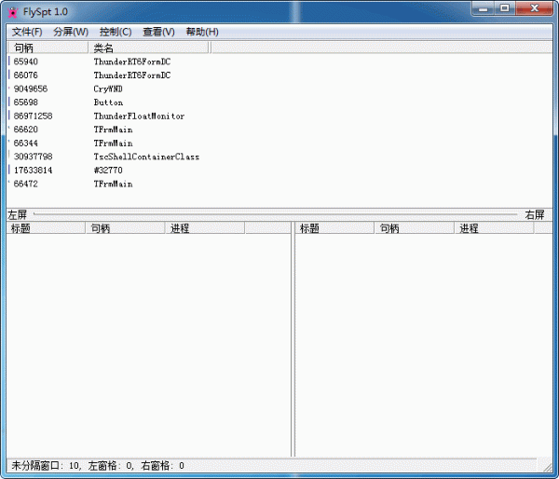Select row with handle 65940
This screenshot has width=559, height=479.
[x=26, y=62]
